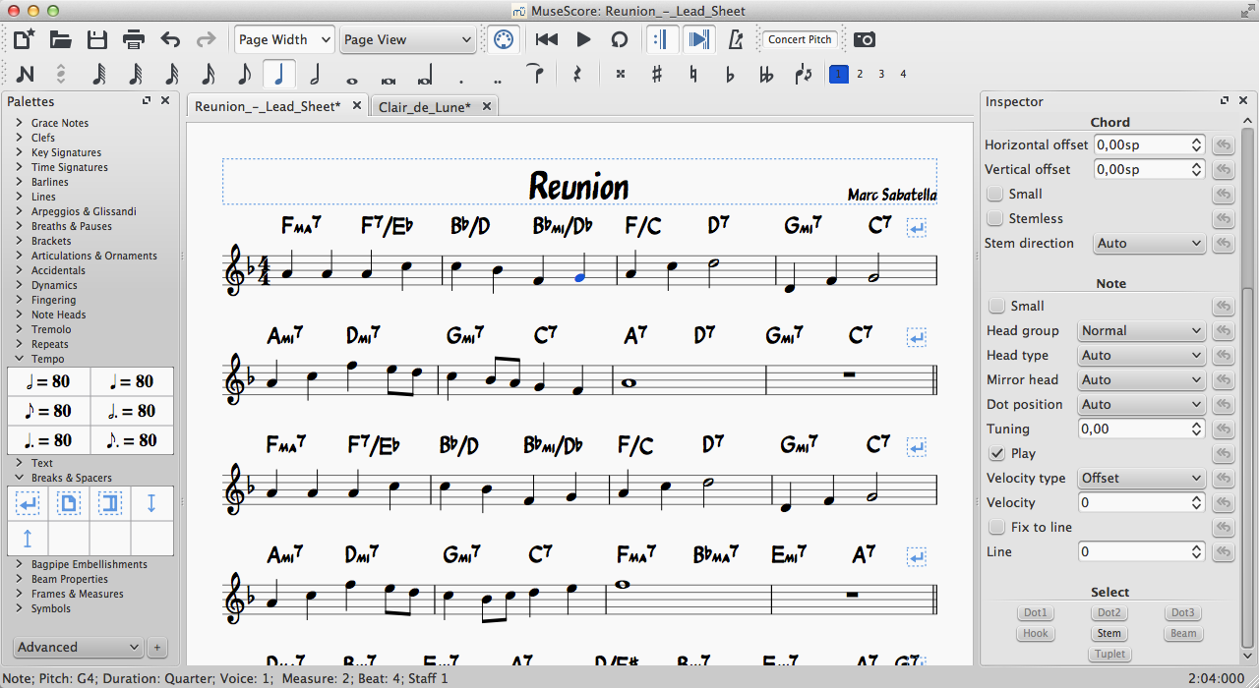Select the sharp accidental icon
The height and width of the screenshot is (688, 1259).
pyautogui.click(x=657, y=74)
